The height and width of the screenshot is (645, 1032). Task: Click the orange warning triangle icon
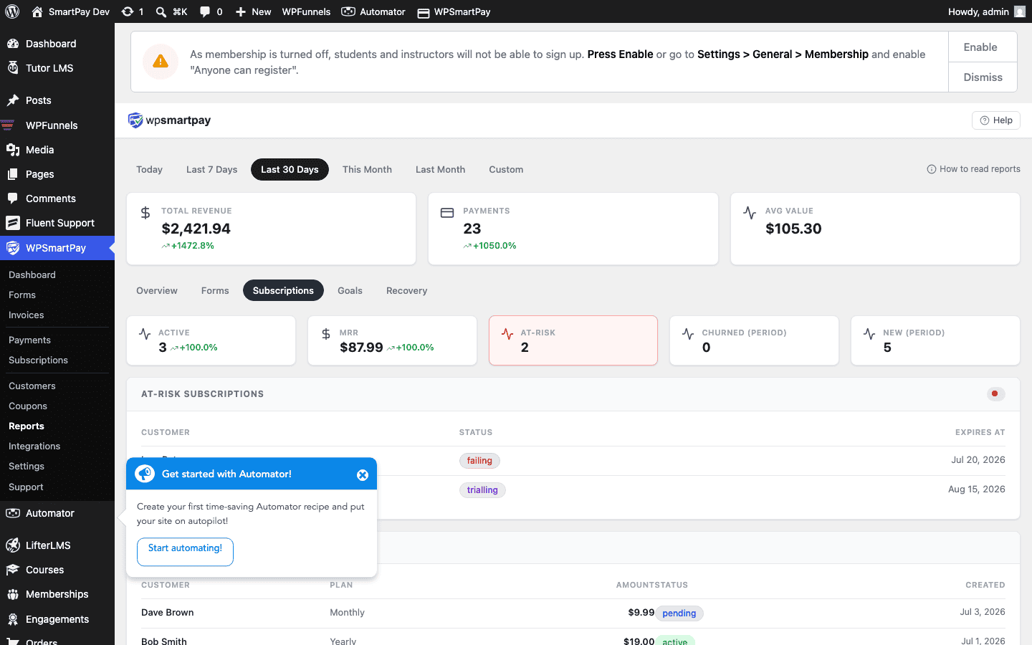[161, 62]
